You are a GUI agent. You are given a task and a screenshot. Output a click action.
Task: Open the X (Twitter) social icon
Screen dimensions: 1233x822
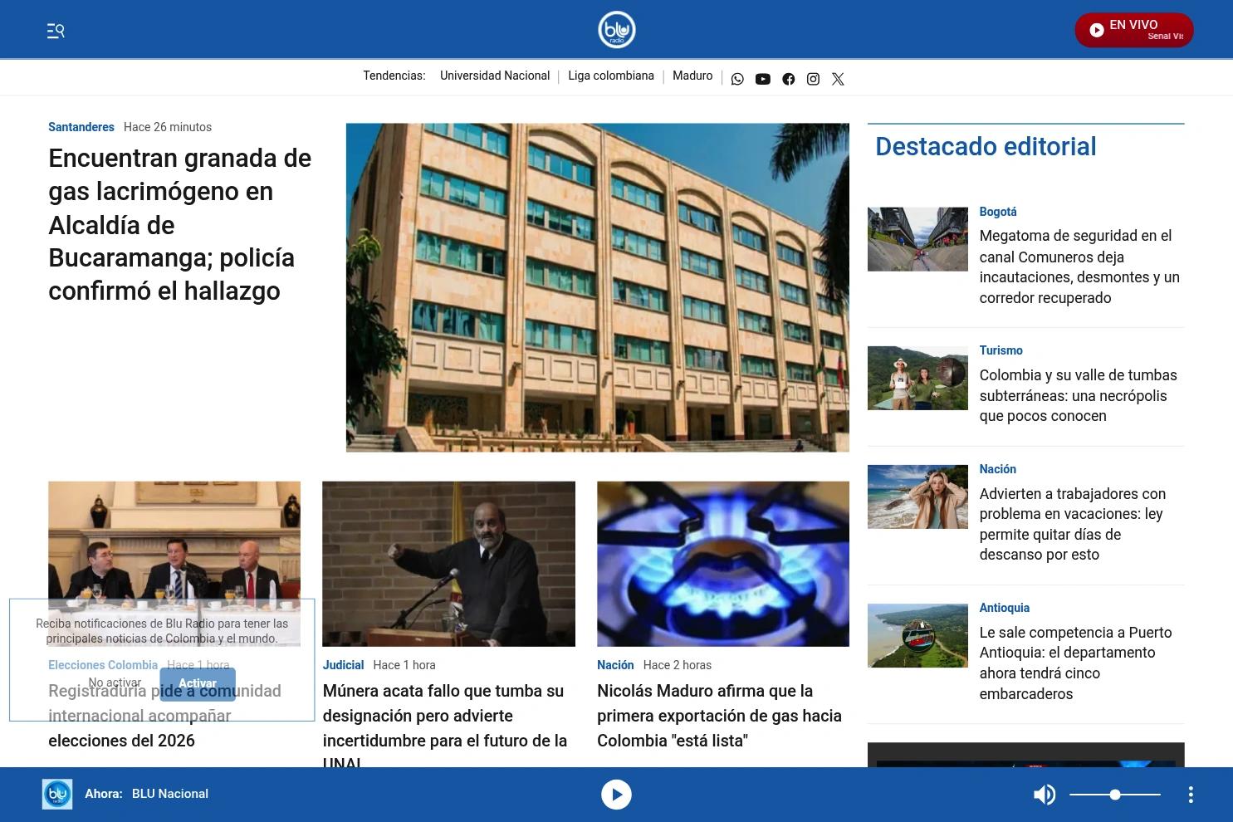click(x=839, y=79)
